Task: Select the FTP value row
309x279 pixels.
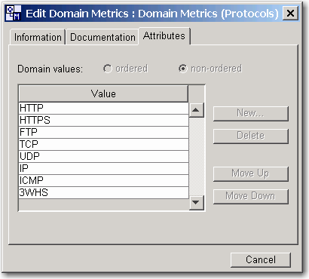Action: 103,132
